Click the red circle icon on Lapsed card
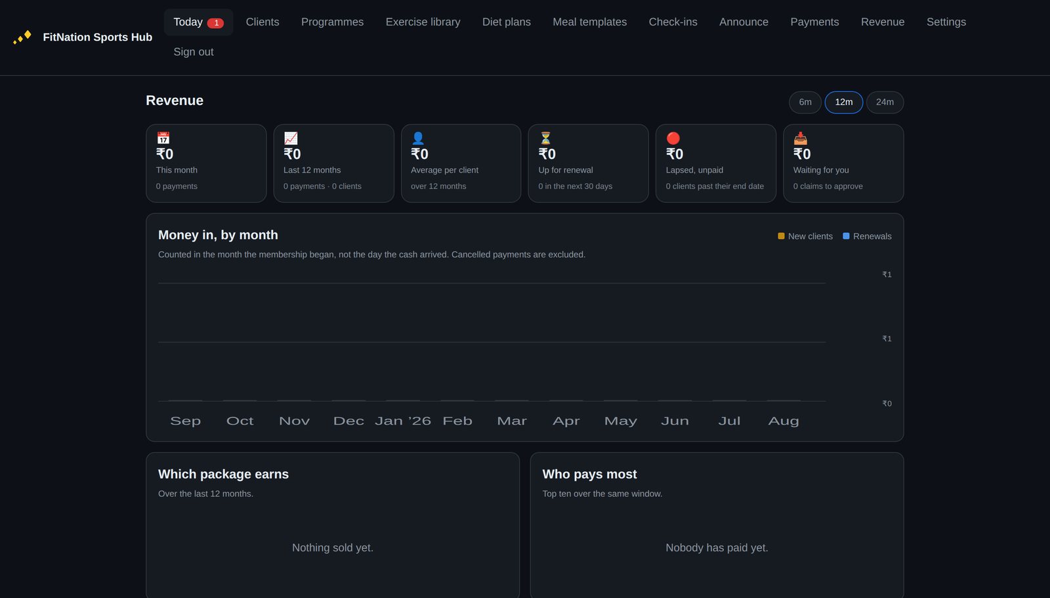 click(673, 138)
